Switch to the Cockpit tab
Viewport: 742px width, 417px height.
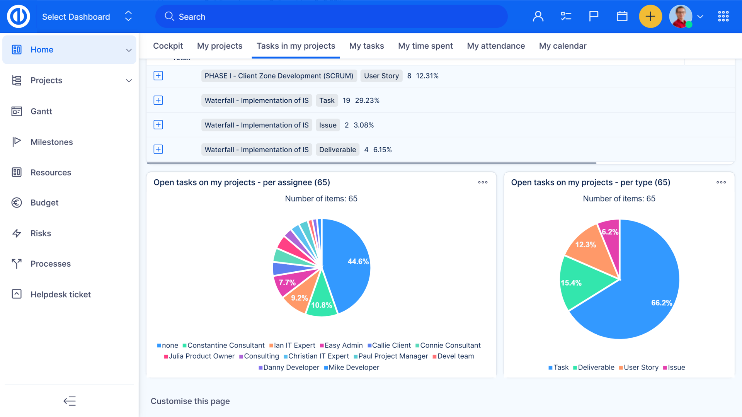coord(168,46)
